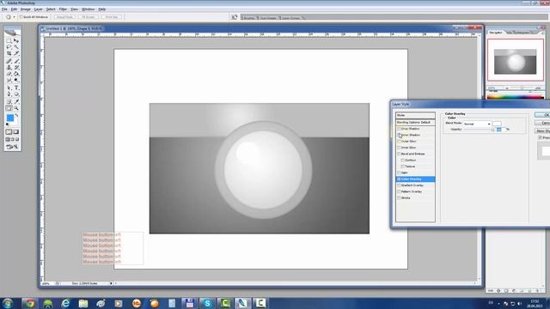Select the Dodge tool
550x309 pixels.
(x=16, y=80)
